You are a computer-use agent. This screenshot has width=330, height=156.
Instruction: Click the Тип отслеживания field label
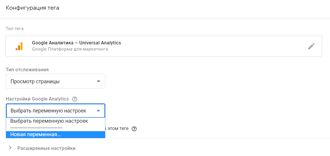click(27, 70)
